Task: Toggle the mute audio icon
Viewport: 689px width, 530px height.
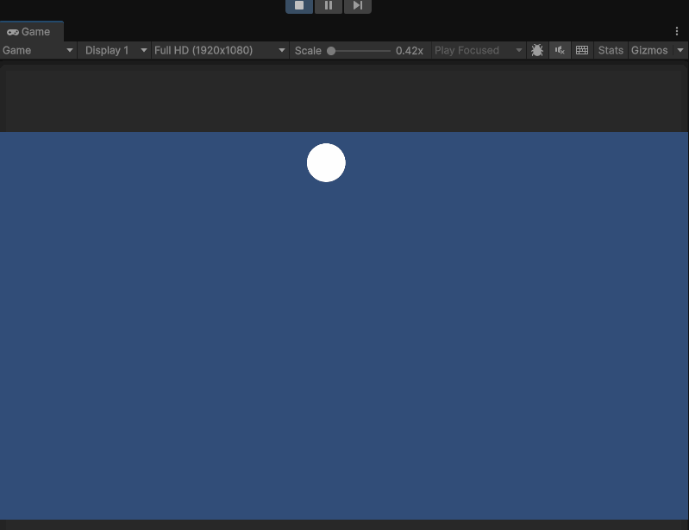Action: [560, 51]
